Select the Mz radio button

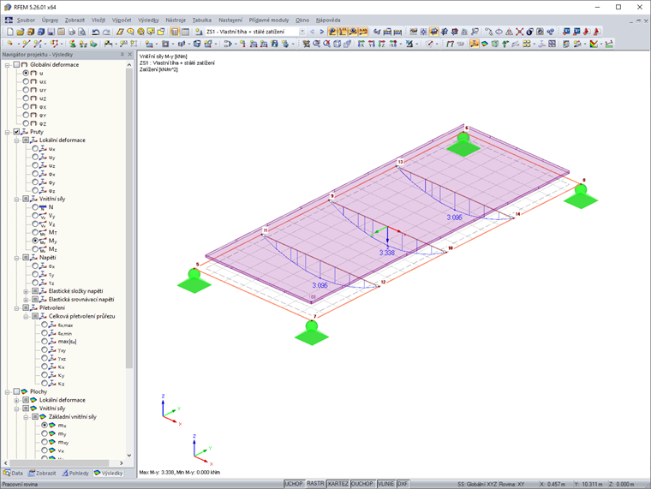[x=35, y=248]
